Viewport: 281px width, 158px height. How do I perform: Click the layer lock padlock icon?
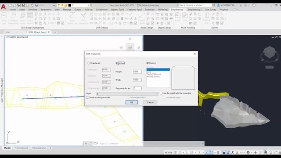coord(66,5)
